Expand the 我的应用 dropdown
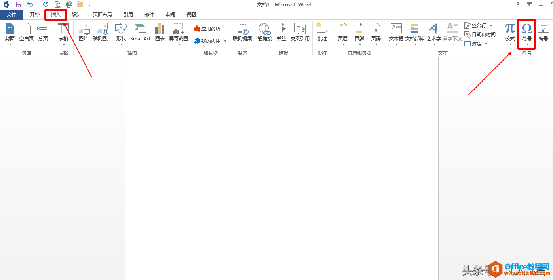The image size is (553, 280). (x=226, y=41)
